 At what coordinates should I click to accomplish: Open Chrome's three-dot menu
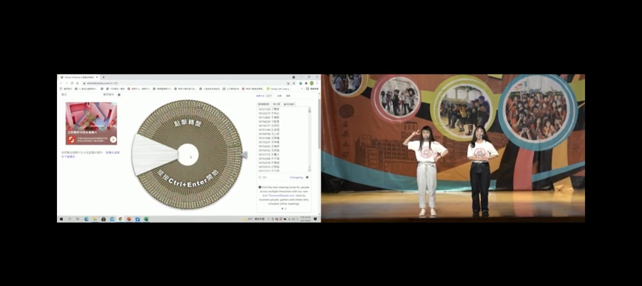317,83
